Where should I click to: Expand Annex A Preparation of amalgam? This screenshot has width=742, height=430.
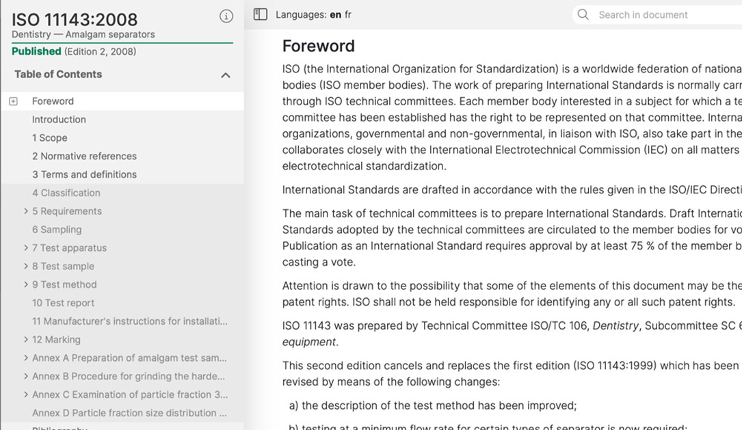click(x=25, y=358)
